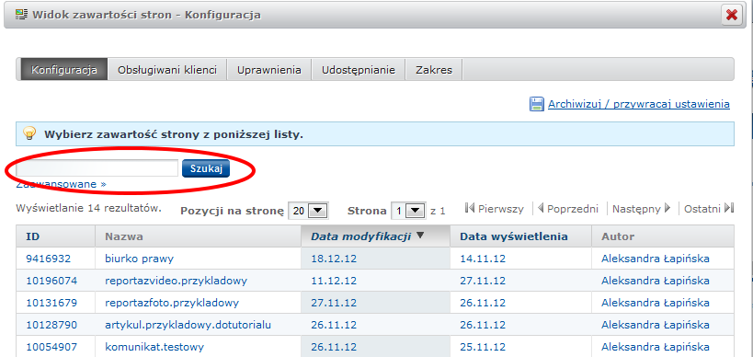Click modification date 18.12.12

(x=334, y=259)
